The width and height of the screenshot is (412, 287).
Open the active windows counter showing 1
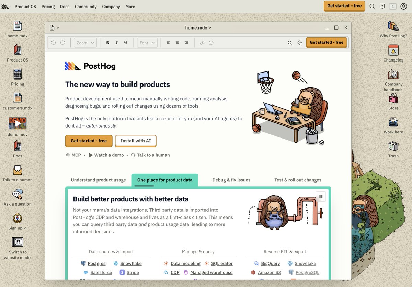coord(393,6)
